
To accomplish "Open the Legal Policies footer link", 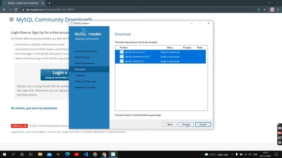I will point(18,132).
